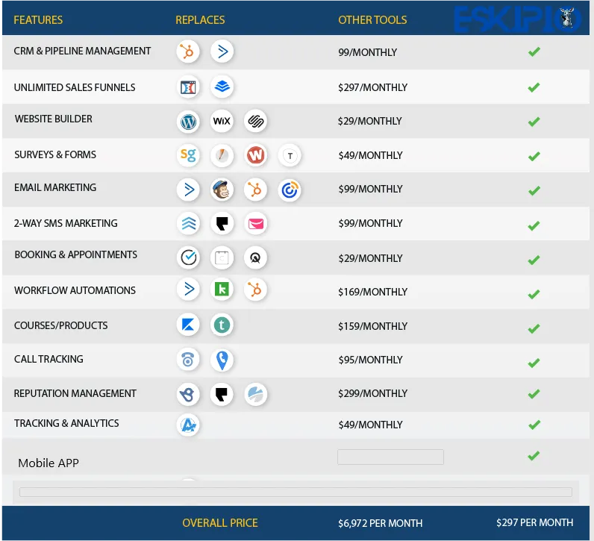Click blue-gray globe icon in Reputation row
Screen dimensions: 594x541
tap(256, 394)
